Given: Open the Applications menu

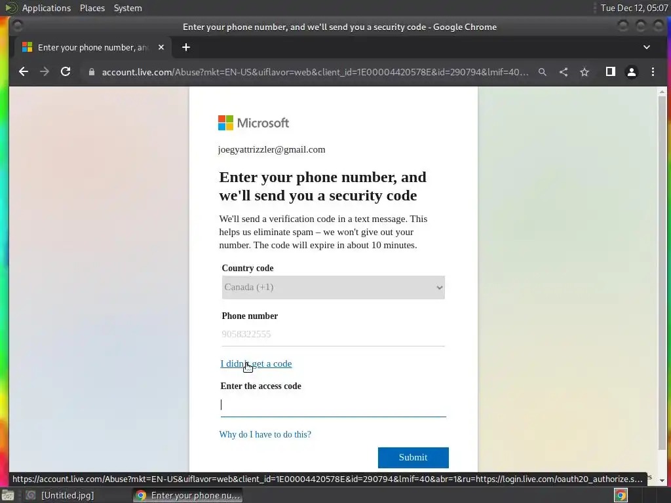Looking at the screenshot, I should tap(47, 8).
